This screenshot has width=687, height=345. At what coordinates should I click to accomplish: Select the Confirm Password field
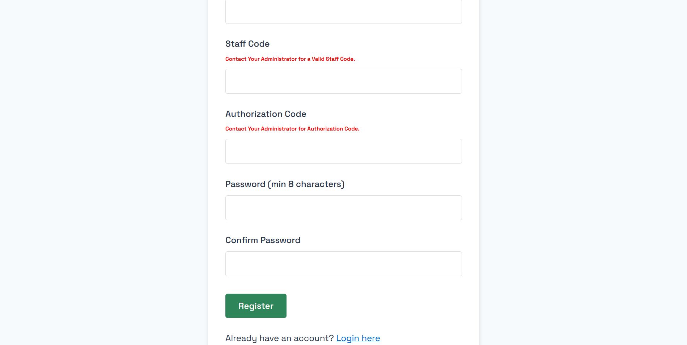343,264
